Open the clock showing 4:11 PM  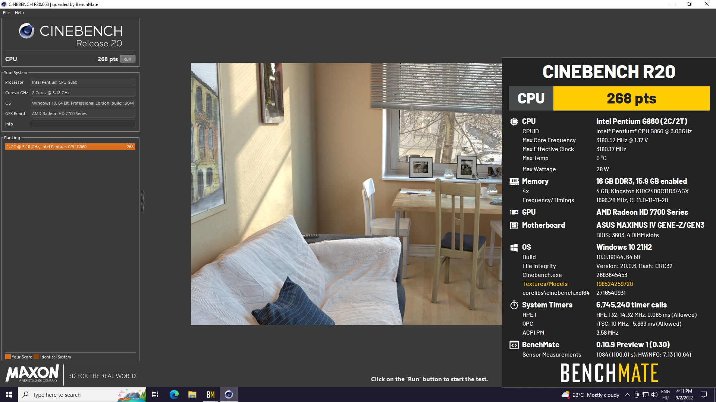(x=684, y=395)
